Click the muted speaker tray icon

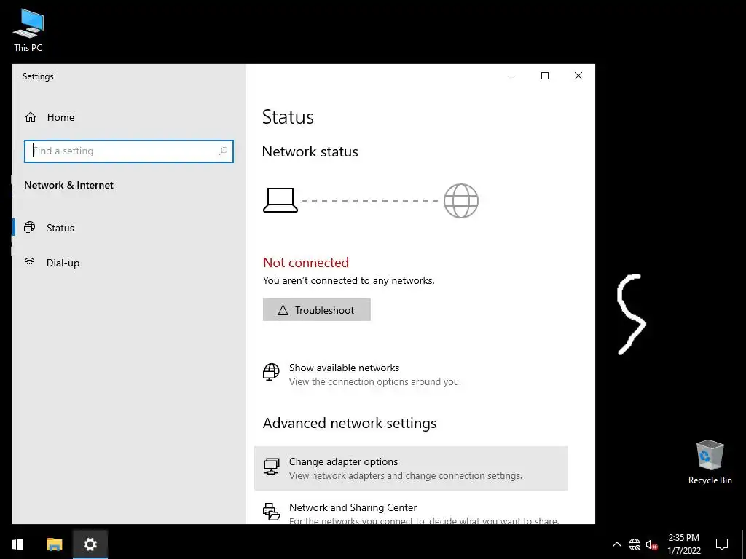click(x=651, y=544)
